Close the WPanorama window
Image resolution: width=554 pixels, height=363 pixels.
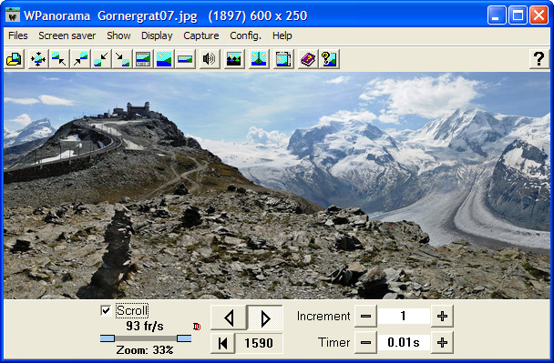pyautogui.click(x=539, y=15)
